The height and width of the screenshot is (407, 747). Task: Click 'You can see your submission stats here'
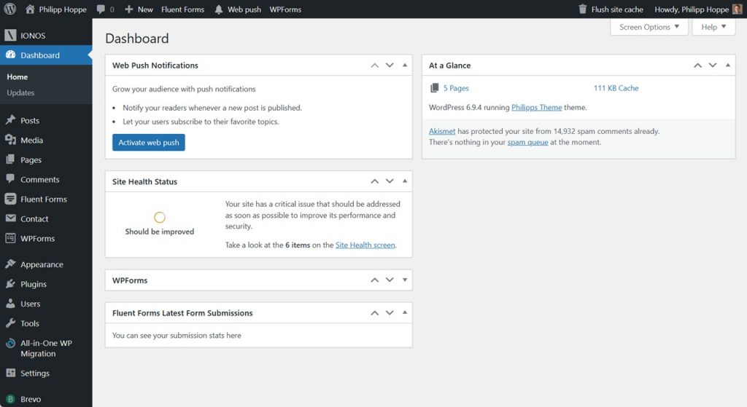pyautogui.click(x=177, y=335)
